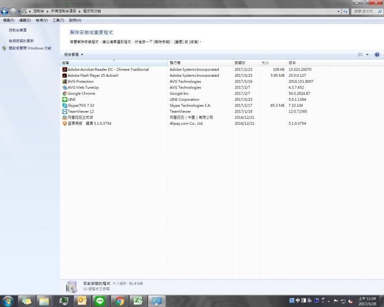The image size is (384, 307).
Task: Open the File (F) menu
Action: coord(9,20)
